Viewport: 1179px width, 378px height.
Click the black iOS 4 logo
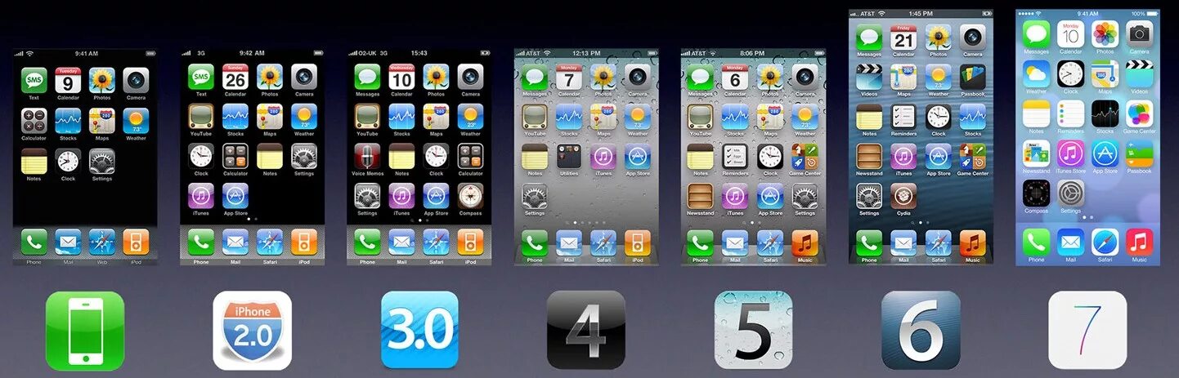tap(586, 330)
